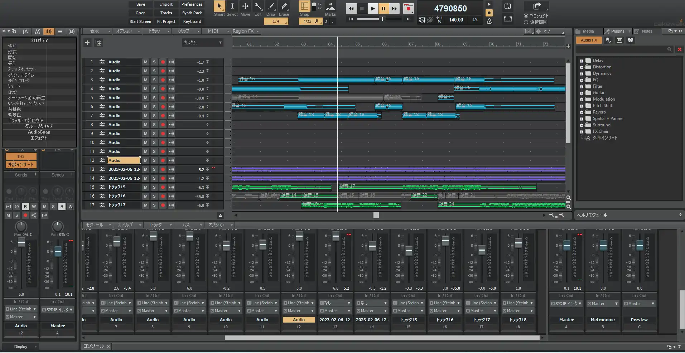Select the Smart tool
Screen dimensions: 685x353
(x=219, y=6)
